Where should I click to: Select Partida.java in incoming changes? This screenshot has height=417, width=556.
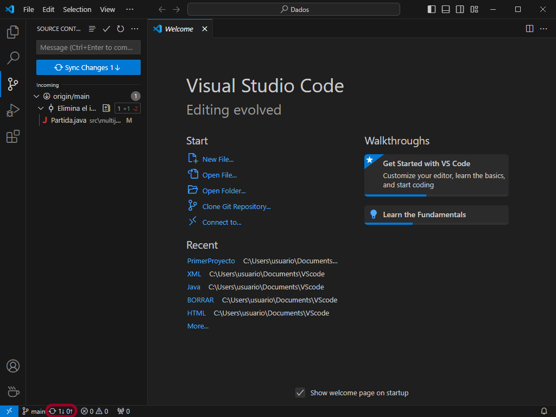tap(88, 121)
